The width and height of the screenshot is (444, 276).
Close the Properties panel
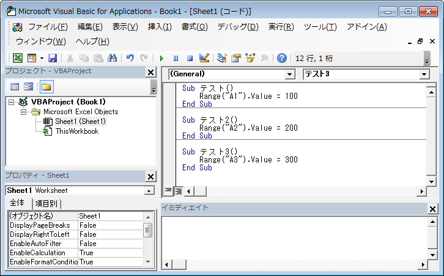pos(150,176)
